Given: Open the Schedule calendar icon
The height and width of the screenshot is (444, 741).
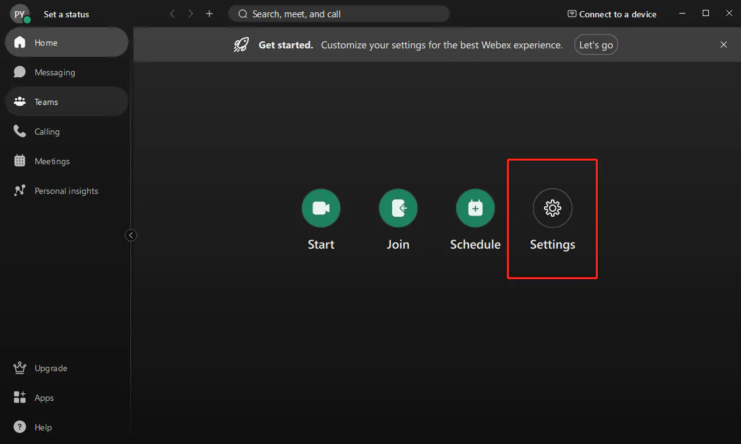Looking at the screenshot, I should coord(475,208).
